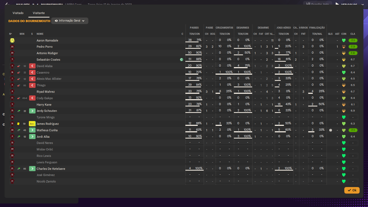Click Tyrone Mings' green condition heart

(x=344, y=117)
